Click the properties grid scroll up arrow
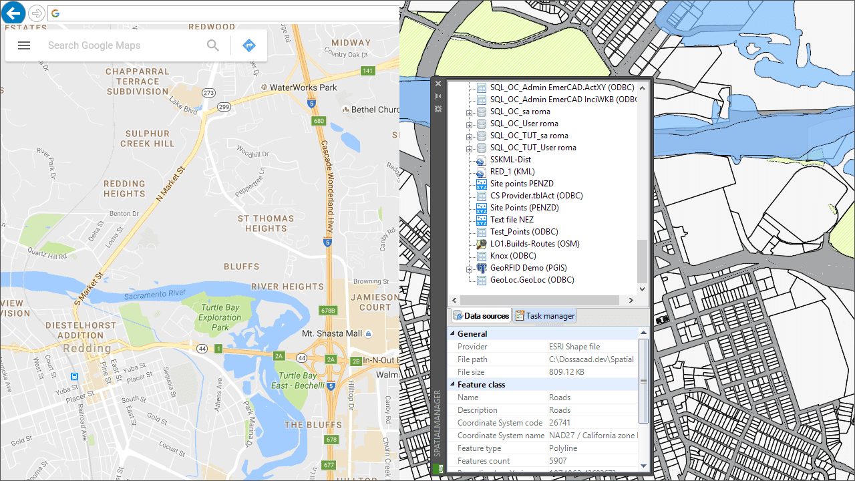This screenshot has height=481, width=855. (643, 332)
